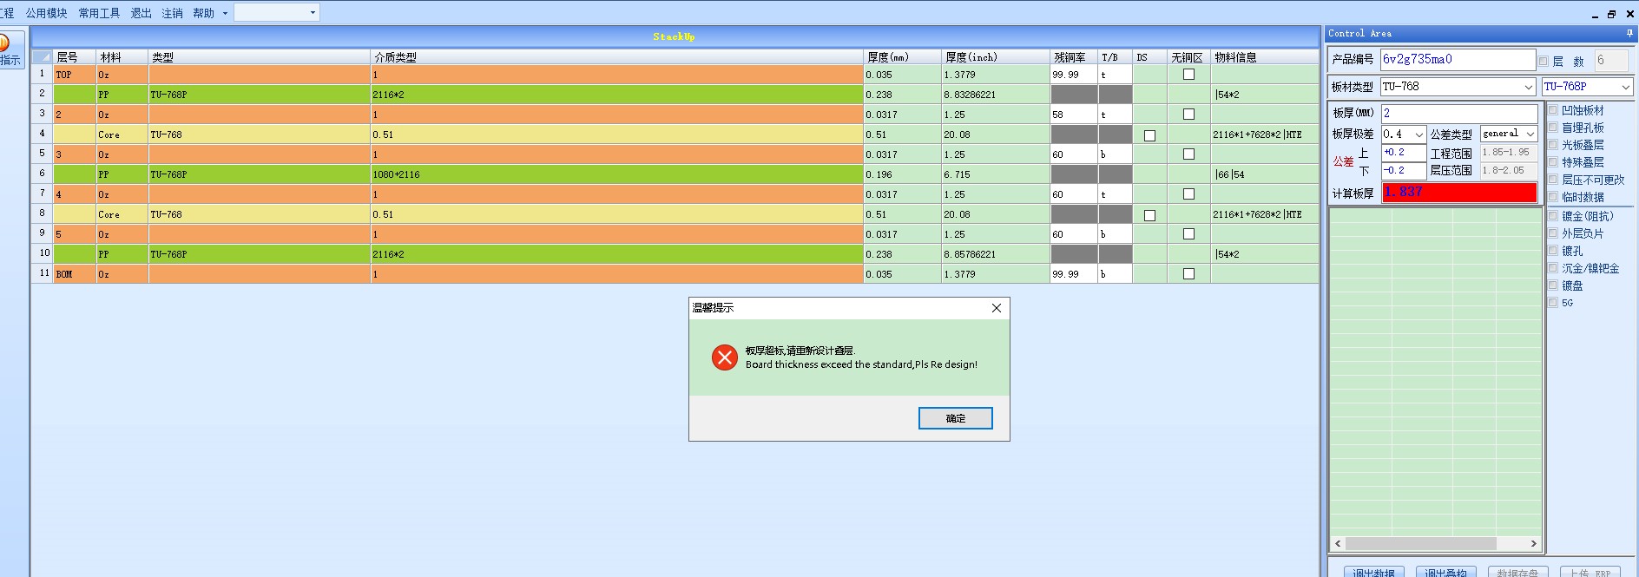Click the 退出 menu item

141,13
